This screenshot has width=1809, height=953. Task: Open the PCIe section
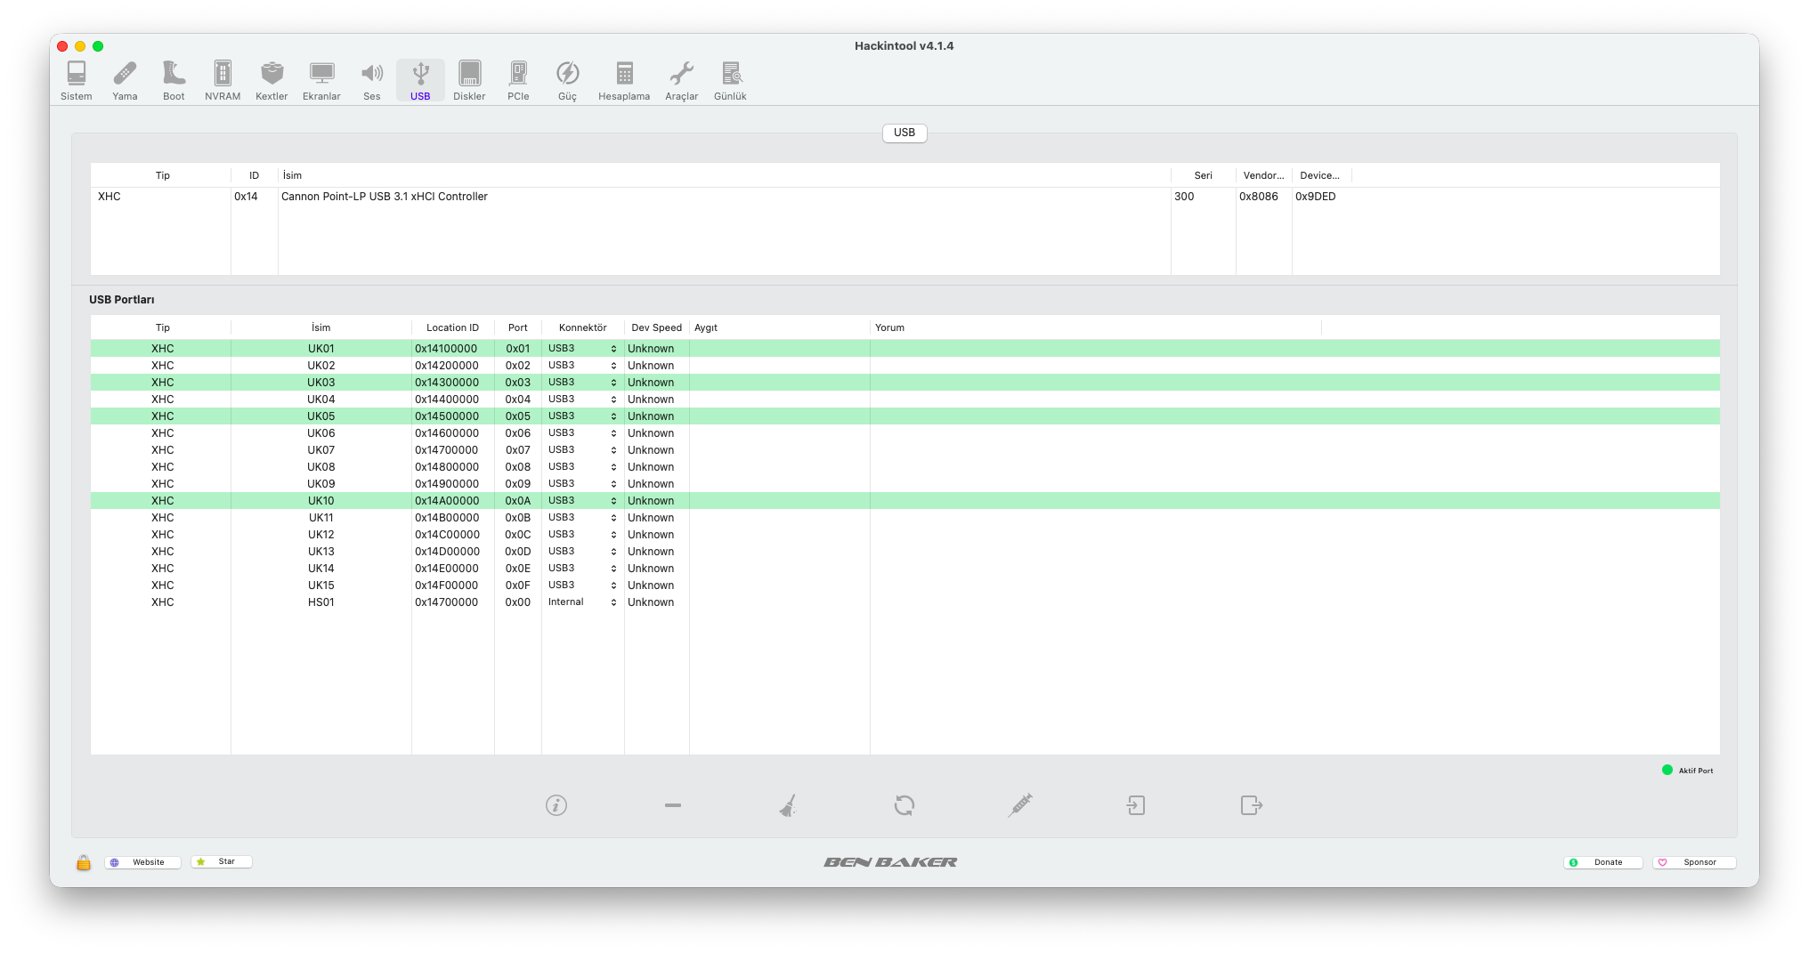pos(518,81)
